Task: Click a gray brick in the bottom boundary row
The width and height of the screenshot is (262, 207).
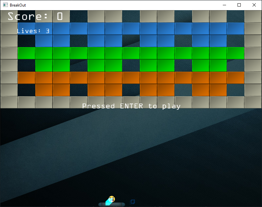Action: [43, 102]
